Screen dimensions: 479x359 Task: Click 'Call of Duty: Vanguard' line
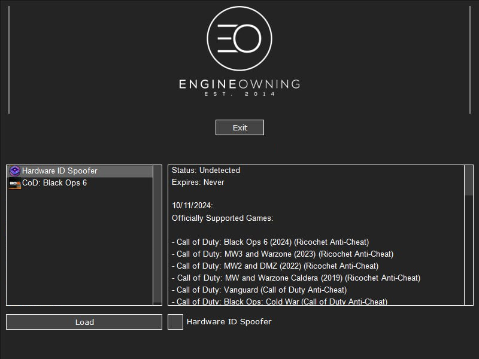pyautogui.click(x=259, y=290)
